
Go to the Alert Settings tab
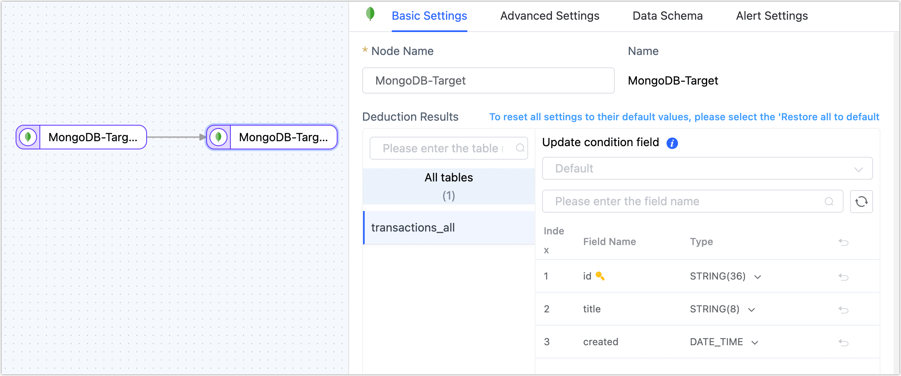point(772,16)
